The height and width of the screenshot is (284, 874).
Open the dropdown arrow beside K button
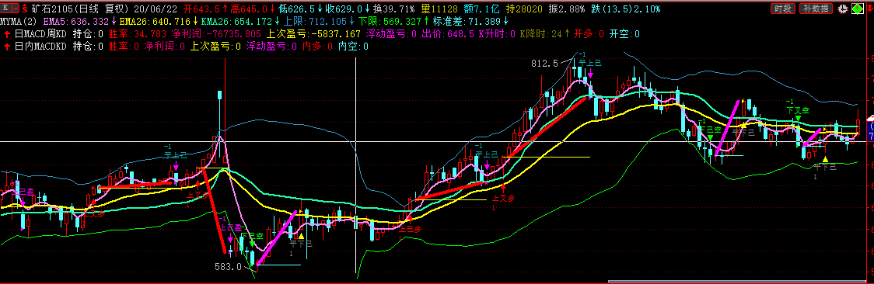coord(15,9)
